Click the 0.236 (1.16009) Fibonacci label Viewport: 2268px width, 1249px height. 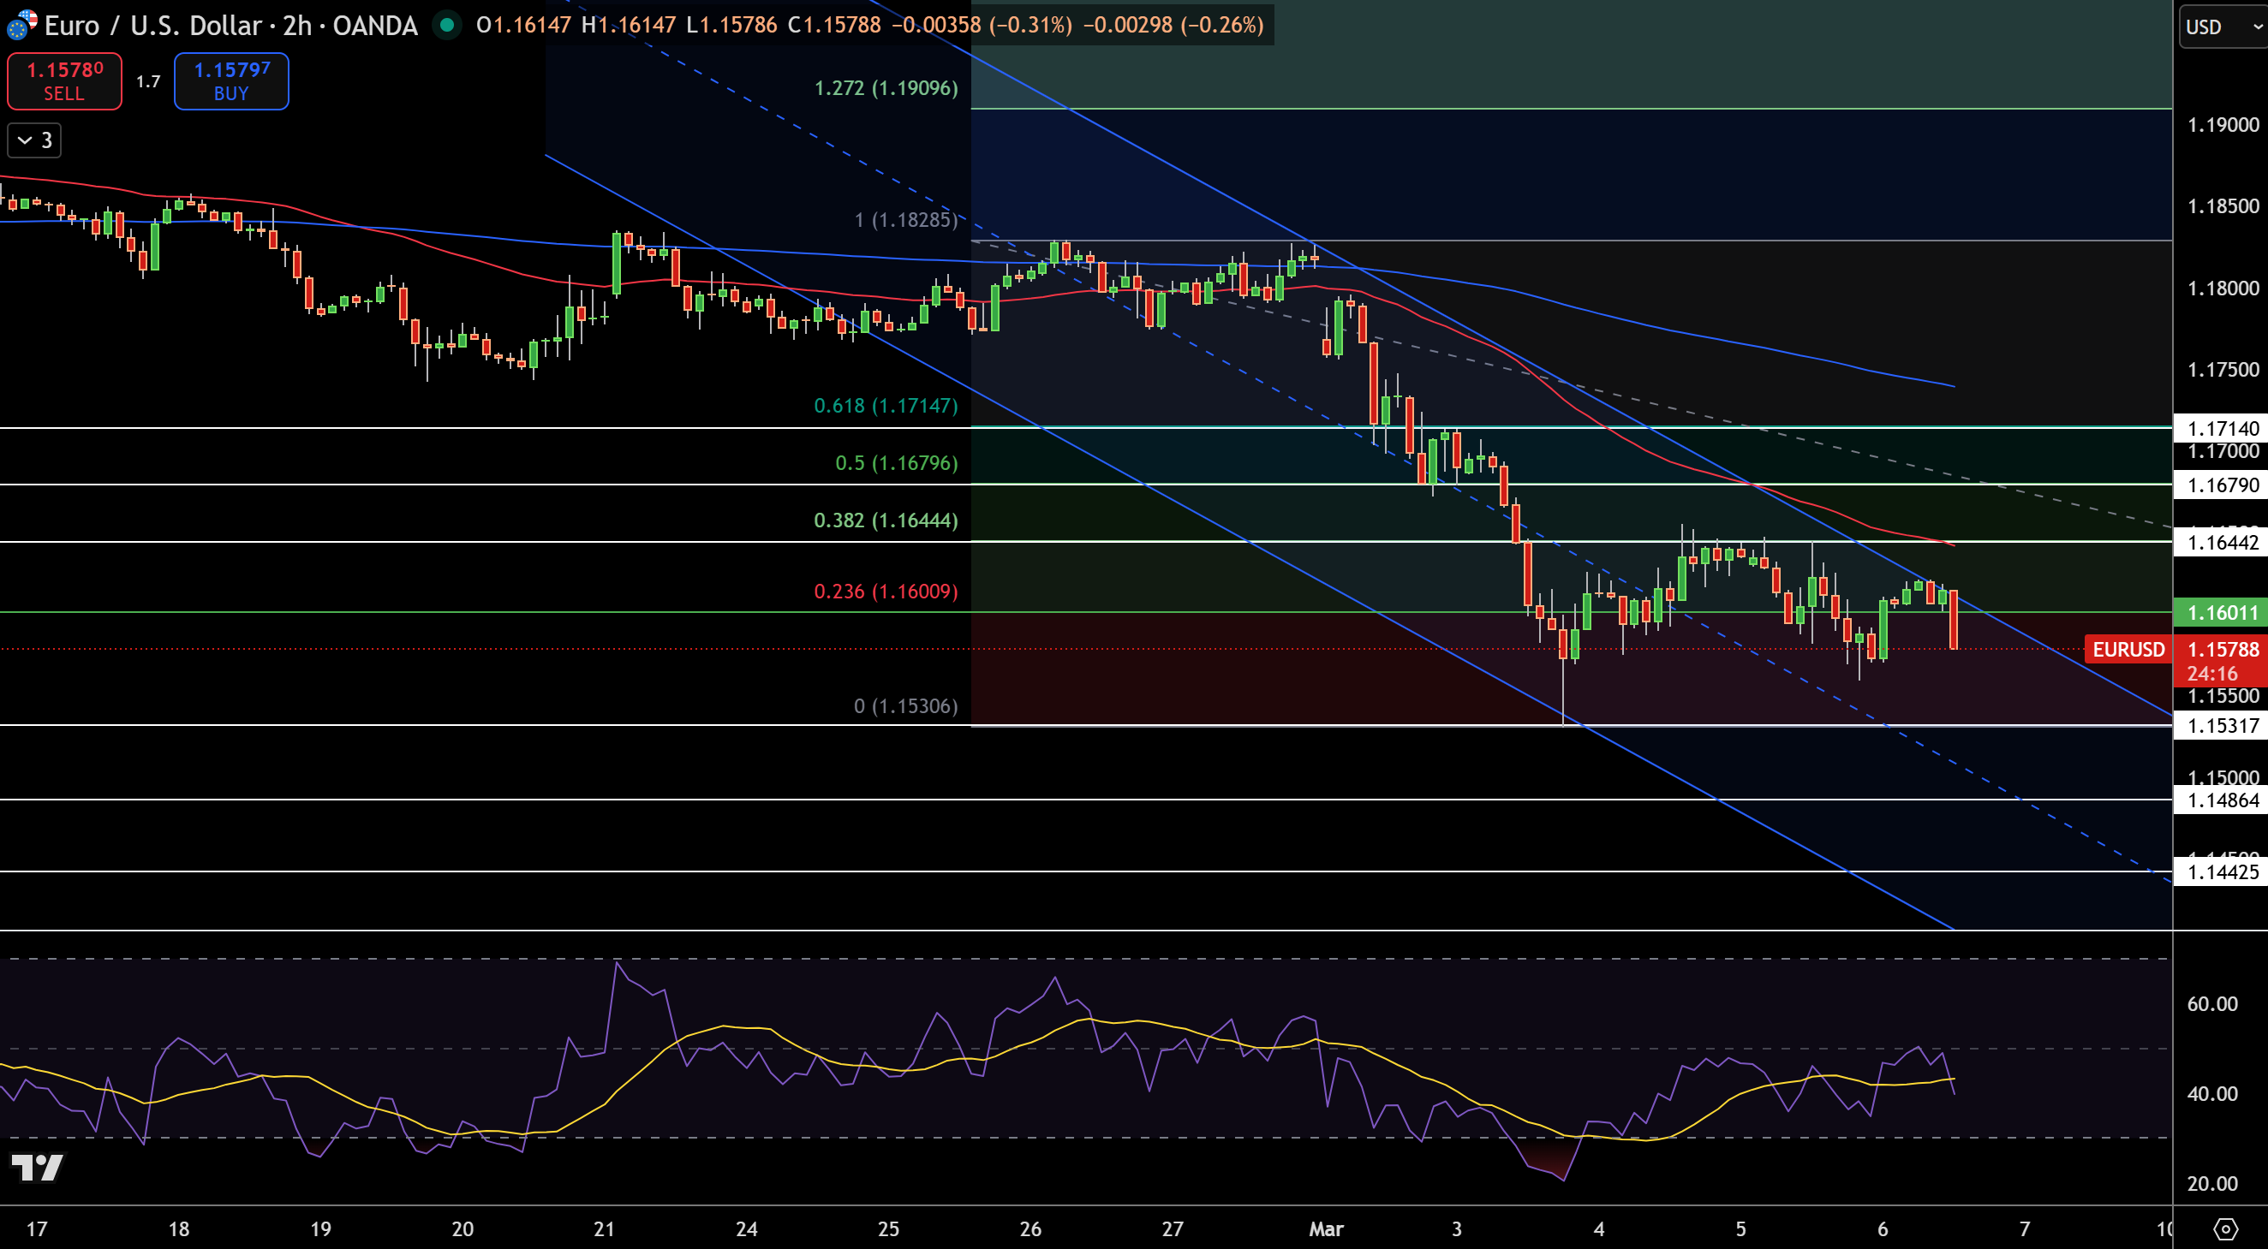point(886,591)
